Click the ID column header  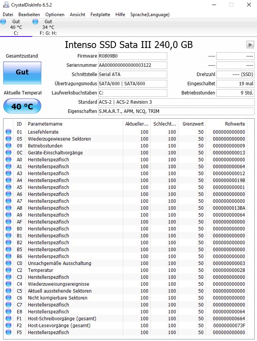(19, 124)
